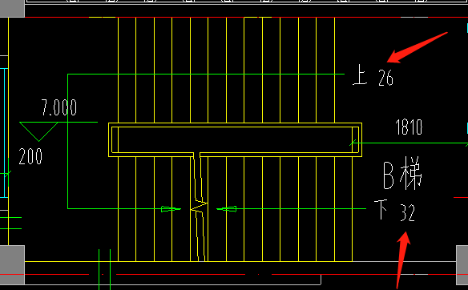
Task: Click the 1810 dimension text
Action: 409,127
